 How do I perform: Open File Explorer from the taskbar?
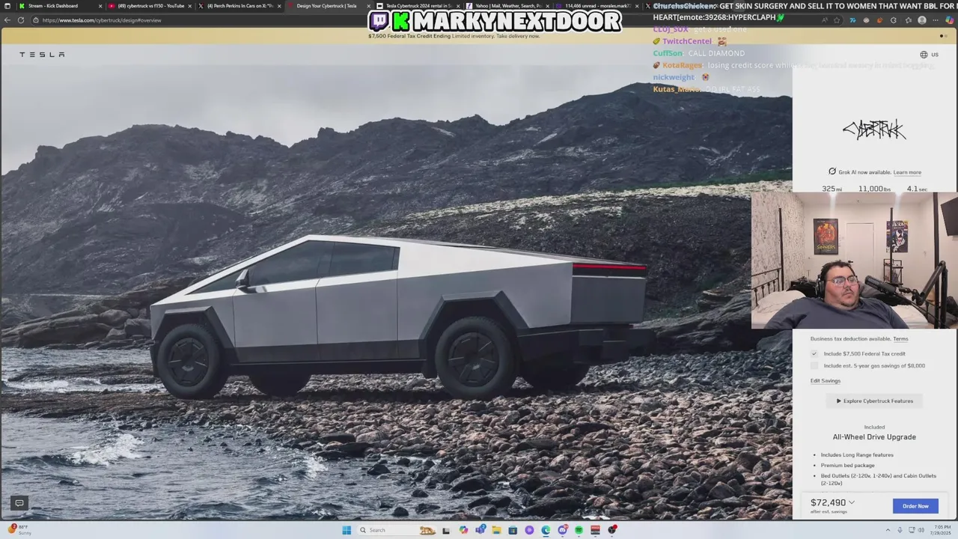(496, 530)
